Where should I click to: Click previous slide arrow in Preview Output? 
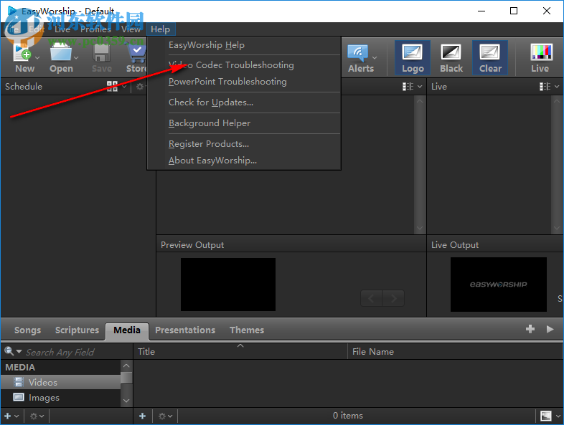pyautogui.click(x=372, y=298)
